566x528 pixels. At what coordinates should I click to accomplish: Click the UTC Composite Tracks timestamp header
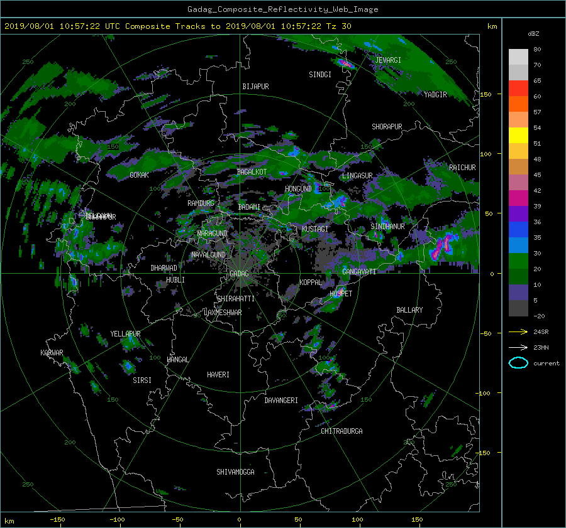[x=177, y=26]
